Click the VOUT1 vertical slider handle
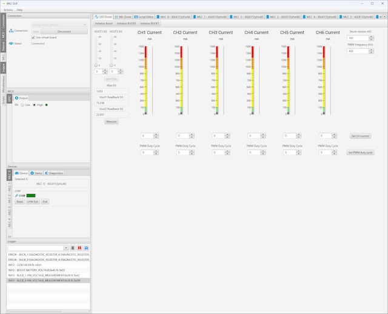The image size is (388, 314). coord(97,64)
